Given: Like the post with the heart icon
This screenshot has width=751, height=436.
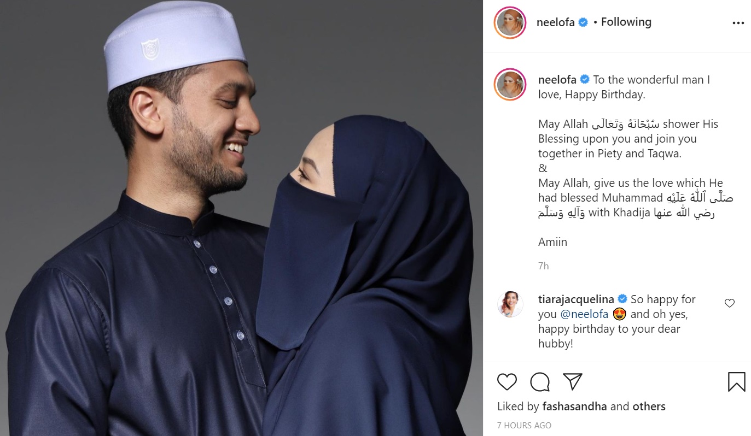Looking at the screenshot, I should click(507, 381).
